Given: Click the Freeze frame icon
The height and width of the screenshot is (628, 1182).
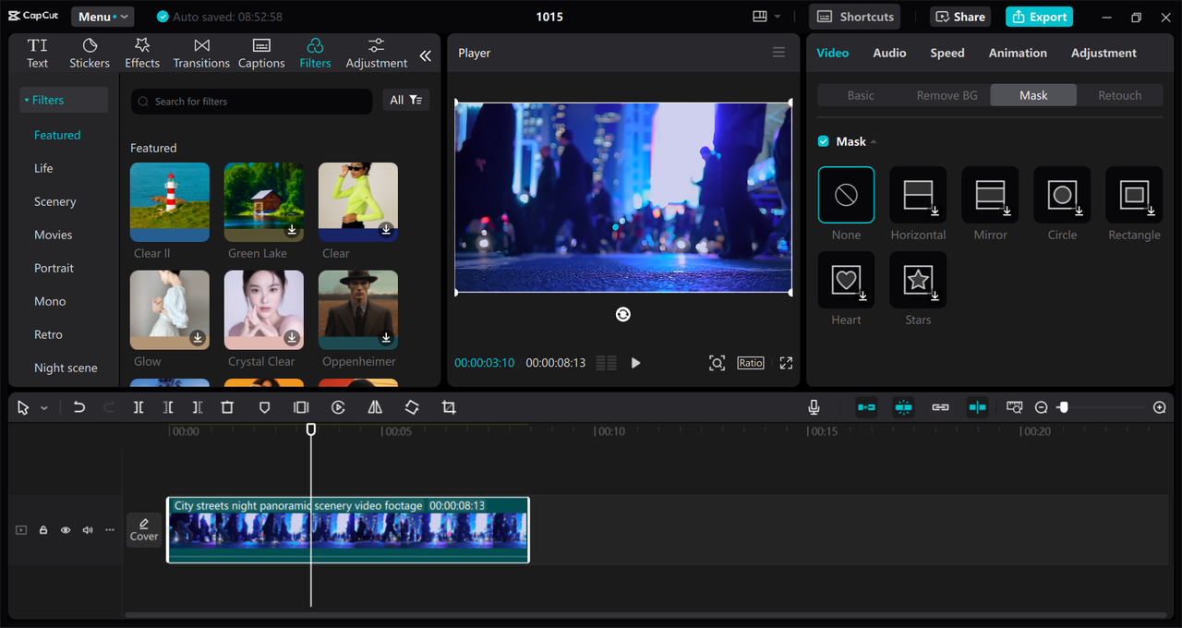Looking at the screenshot, I should tap(301, 407).
